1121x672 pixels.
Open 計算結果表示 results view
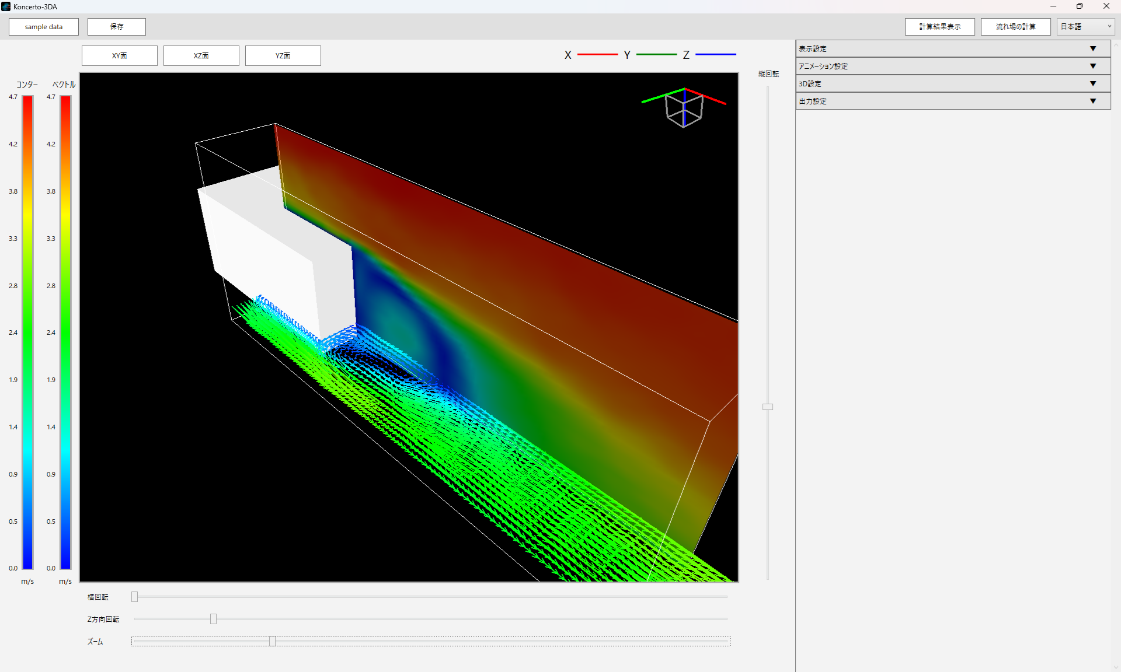click(x=939, y=27)
